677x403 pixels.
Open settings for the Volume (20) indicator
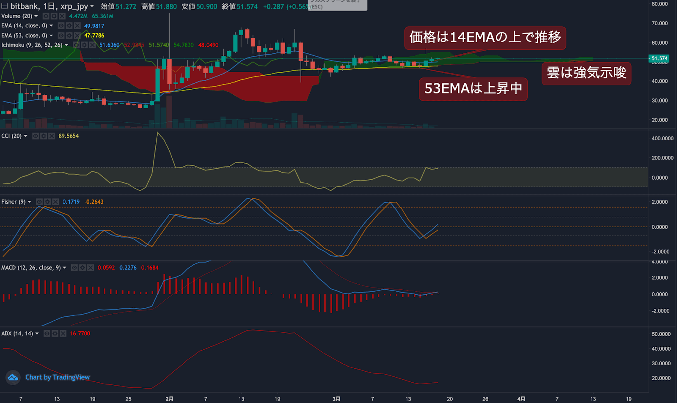tap(54, 16)
